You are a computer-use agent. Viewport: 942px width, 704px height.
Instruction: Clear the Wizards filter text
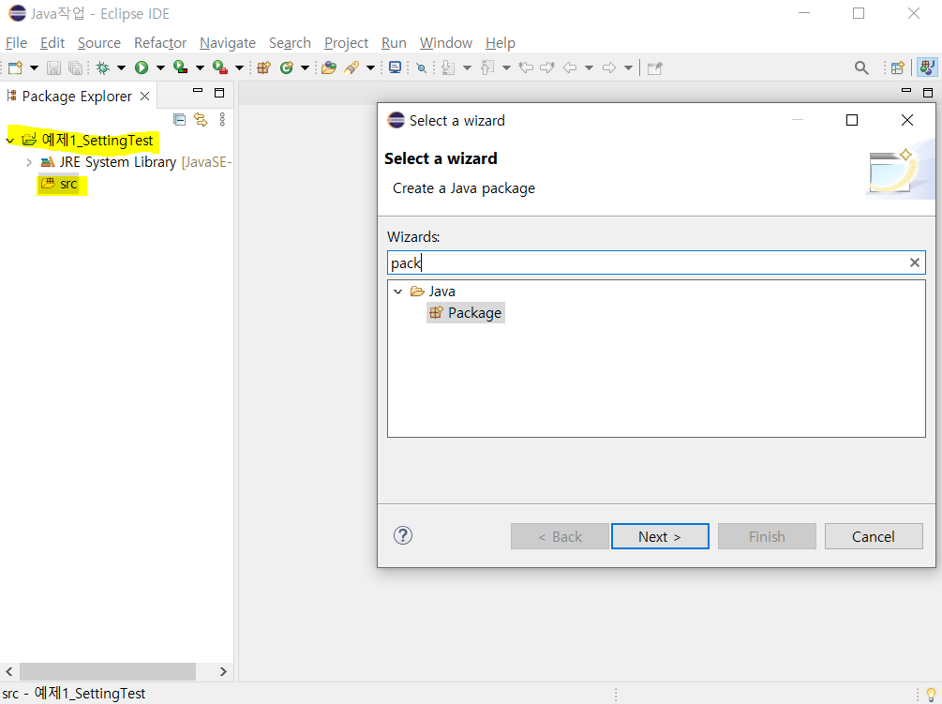[x=915, y=262]
